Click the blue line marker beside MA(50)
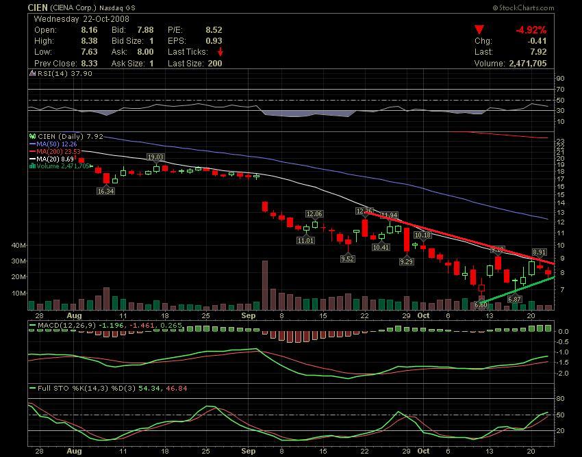 33,144
